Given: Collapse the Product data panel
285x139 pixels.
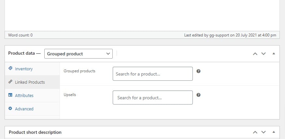Looking at the screenshot, I should click(274, 54).
